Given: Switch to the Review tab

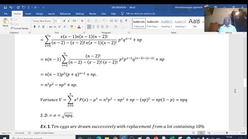Looking at the screenshot, I should pyautogui.click(x=93, y=14).
